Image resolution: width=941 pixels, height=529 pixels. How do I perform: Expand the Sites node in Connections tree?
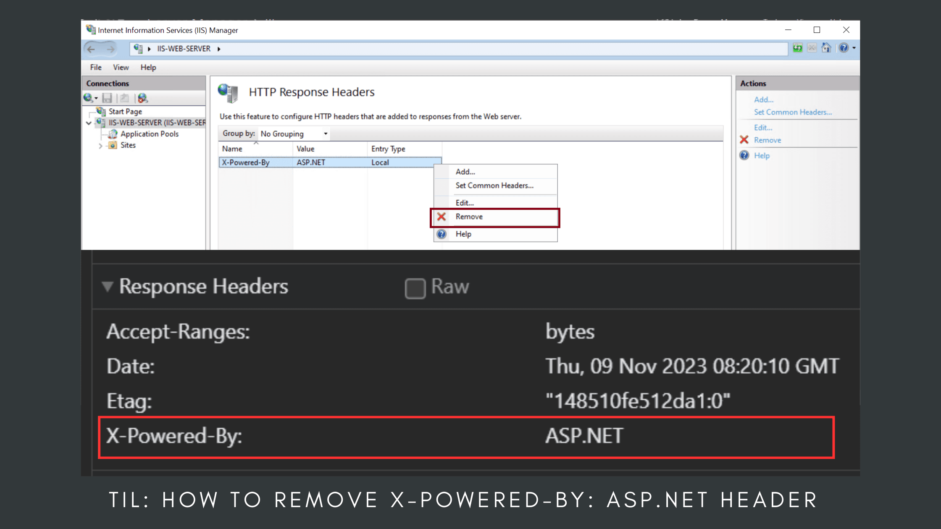tap(100, 145)
